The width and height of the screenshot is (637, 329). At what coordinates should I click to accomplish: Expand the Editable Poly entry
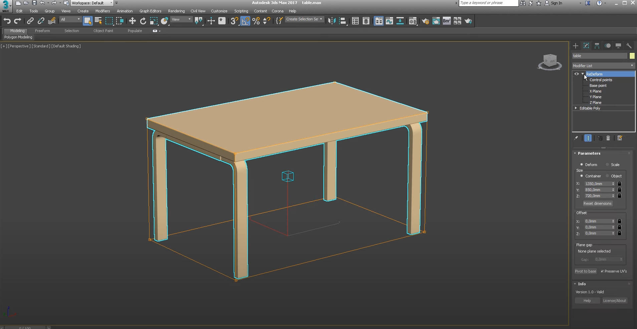point(576,108)
